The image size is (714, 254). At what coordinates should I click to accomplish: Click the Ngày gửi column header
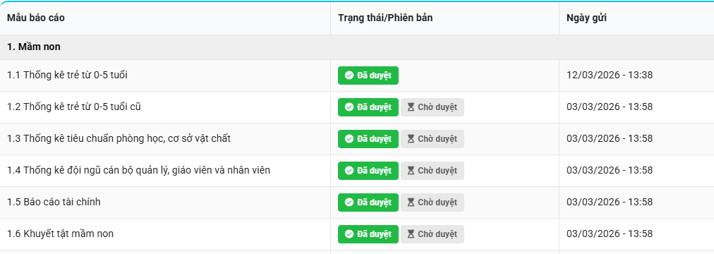tap(586, 18)
